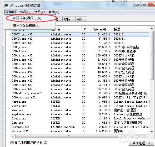Open the 文件(F) menu
Screen dimensions: 155x147
[x=11, y=12]
